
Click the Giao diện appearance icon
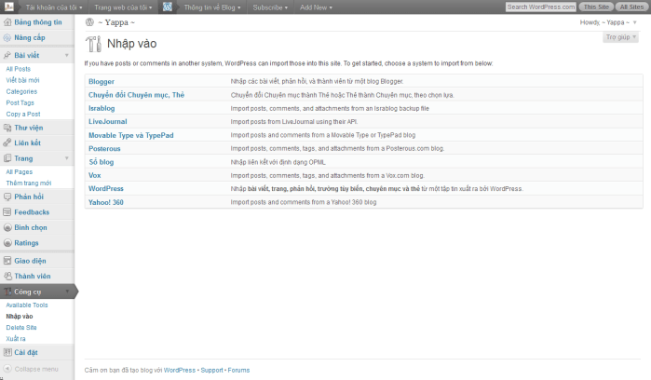click(7, 261)
